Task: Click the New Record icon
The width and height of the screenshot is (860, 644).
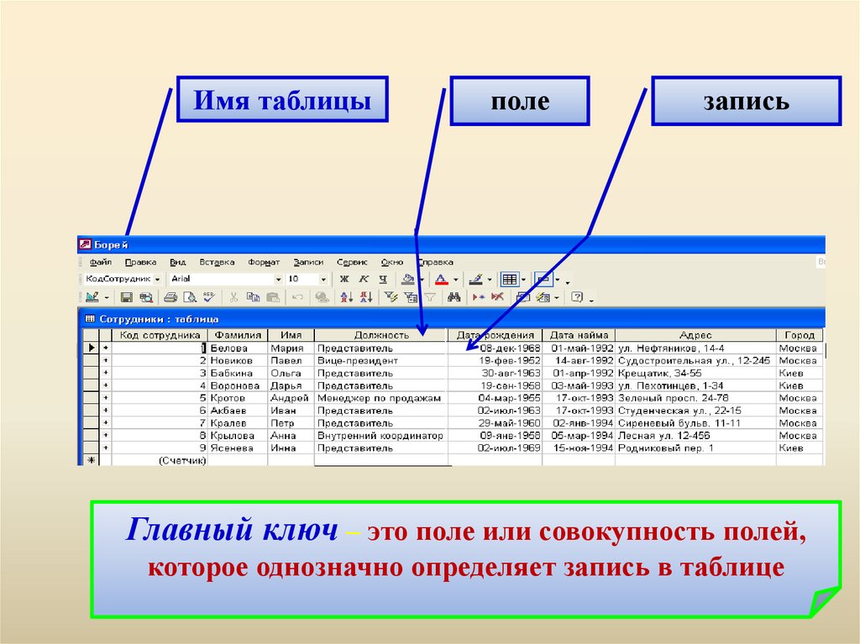Action: pos(478,297)
